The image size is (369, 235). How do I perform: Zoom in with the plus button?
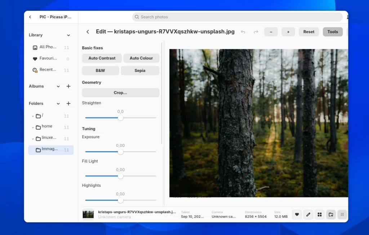pyautogui.click(x=288, y=32)
